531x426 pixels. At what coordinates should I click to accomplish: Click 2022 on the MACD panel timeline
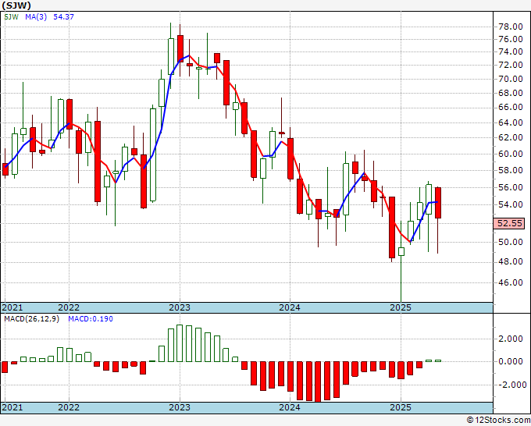[69, 407]
